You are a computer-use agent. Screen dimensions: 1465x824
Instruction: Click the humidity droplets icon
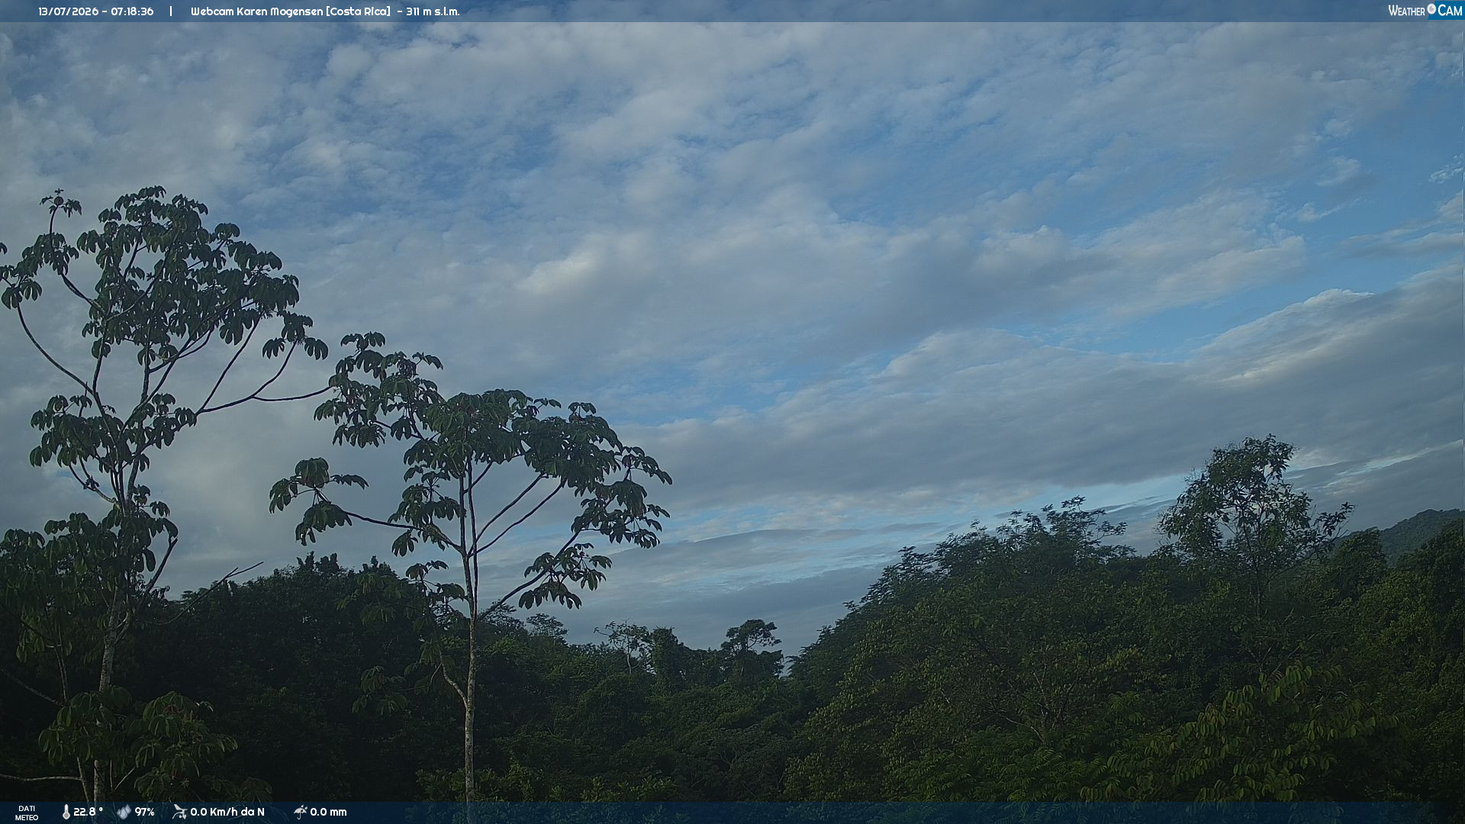[x=124, y=813]
